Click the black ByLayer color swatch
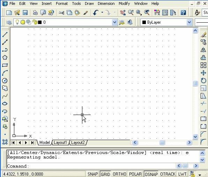 tap(144, 22)
